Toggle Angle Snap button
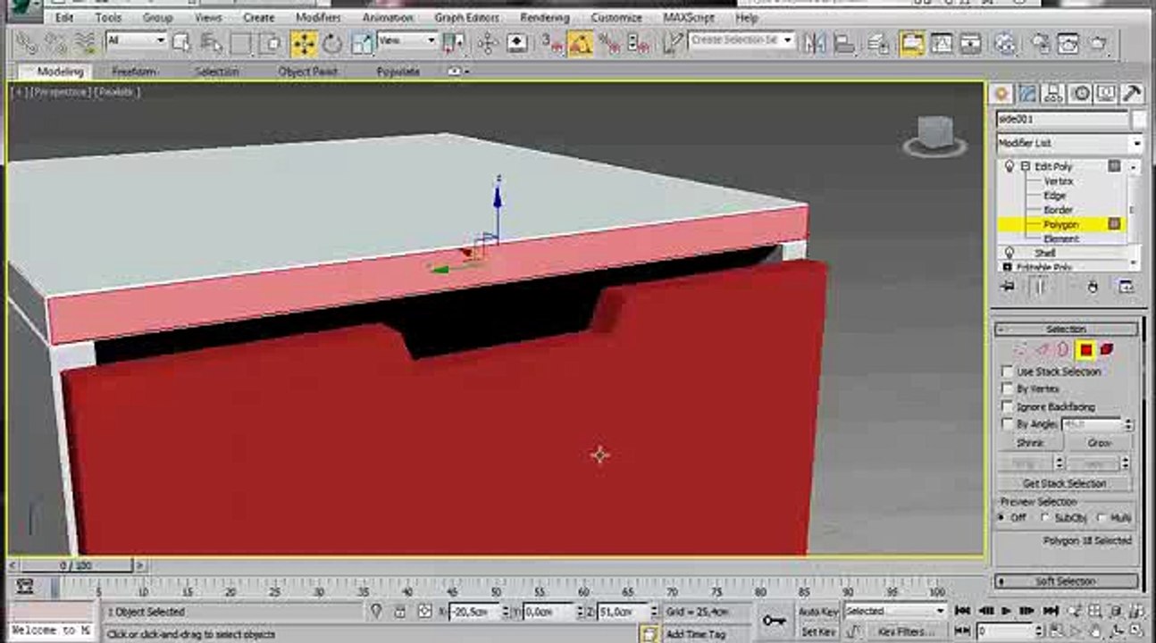The width and height of the screenshot is (1156, 643). pyautogui.click(x=581, y=43)
